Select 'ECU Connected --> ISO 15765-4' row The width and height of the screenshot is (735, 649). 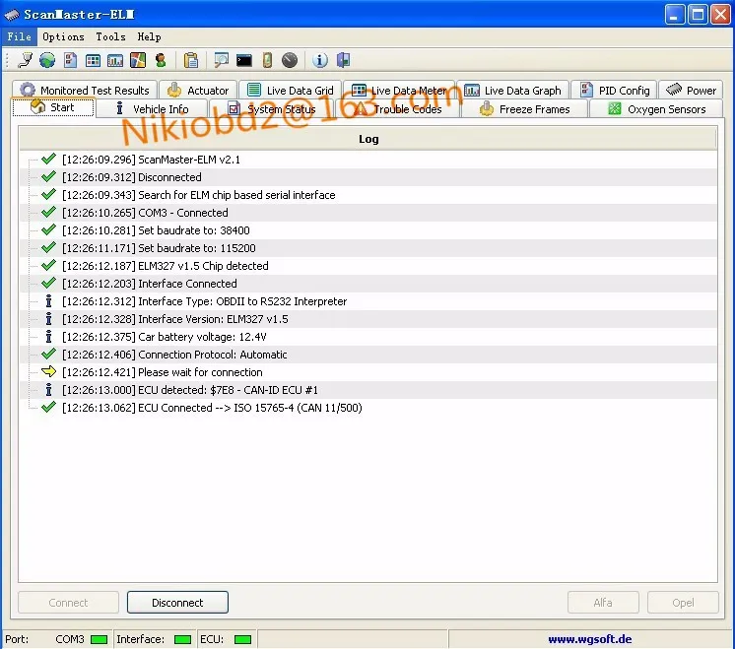tap(368, 408)
